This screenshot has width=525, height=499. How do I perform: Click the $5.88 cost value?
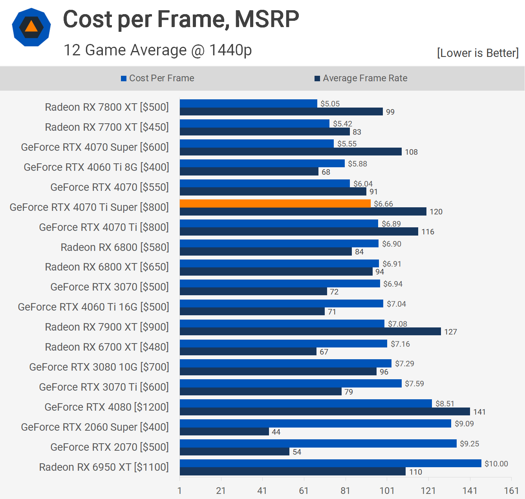358,164
